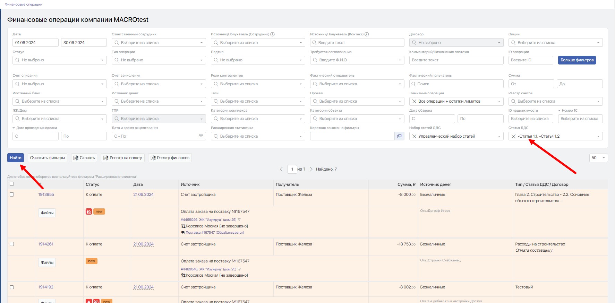
Task: Open the Тип операции dropdown
Action: coord(159,60)
